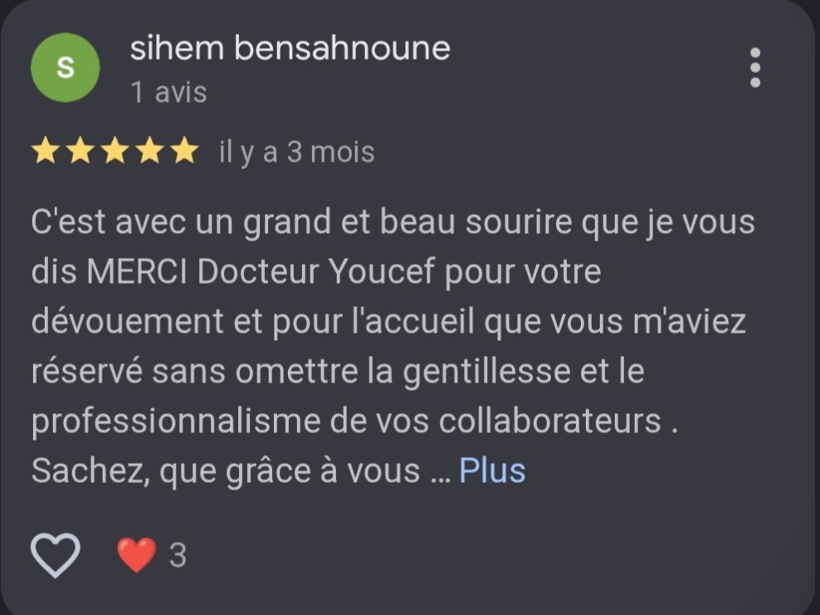Click the red heart reaction emoji
Viewport: 820px width, 615px height.
point(136,555)
